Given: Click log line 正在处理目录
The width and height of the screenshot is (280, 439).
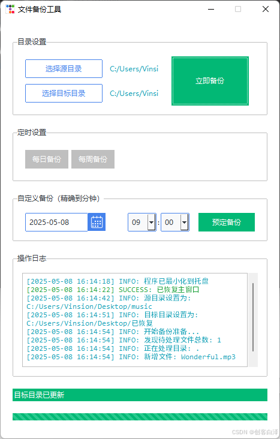Looking at the screenshot, I should coord(113,348).
